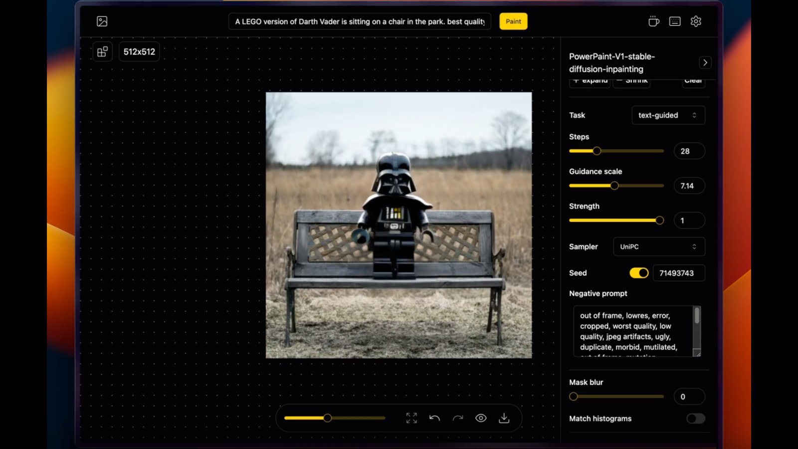Click the model name PowerPaint-V1-stable-diffusion-inpainting
798x449 pixels.
click(612, 63)
